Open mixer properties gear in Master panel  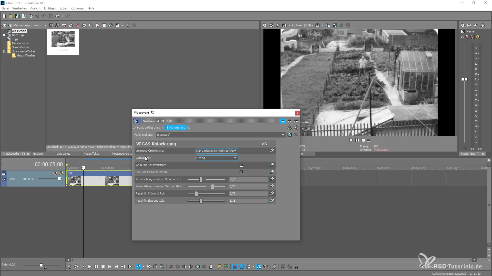463,25
